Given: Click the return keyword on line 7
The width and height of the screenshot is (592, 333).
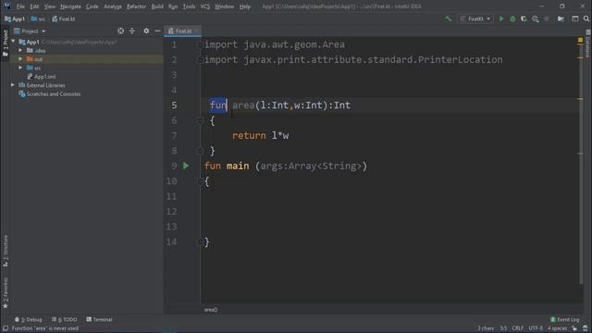Looking at the screenshot, I should [249, 136].
